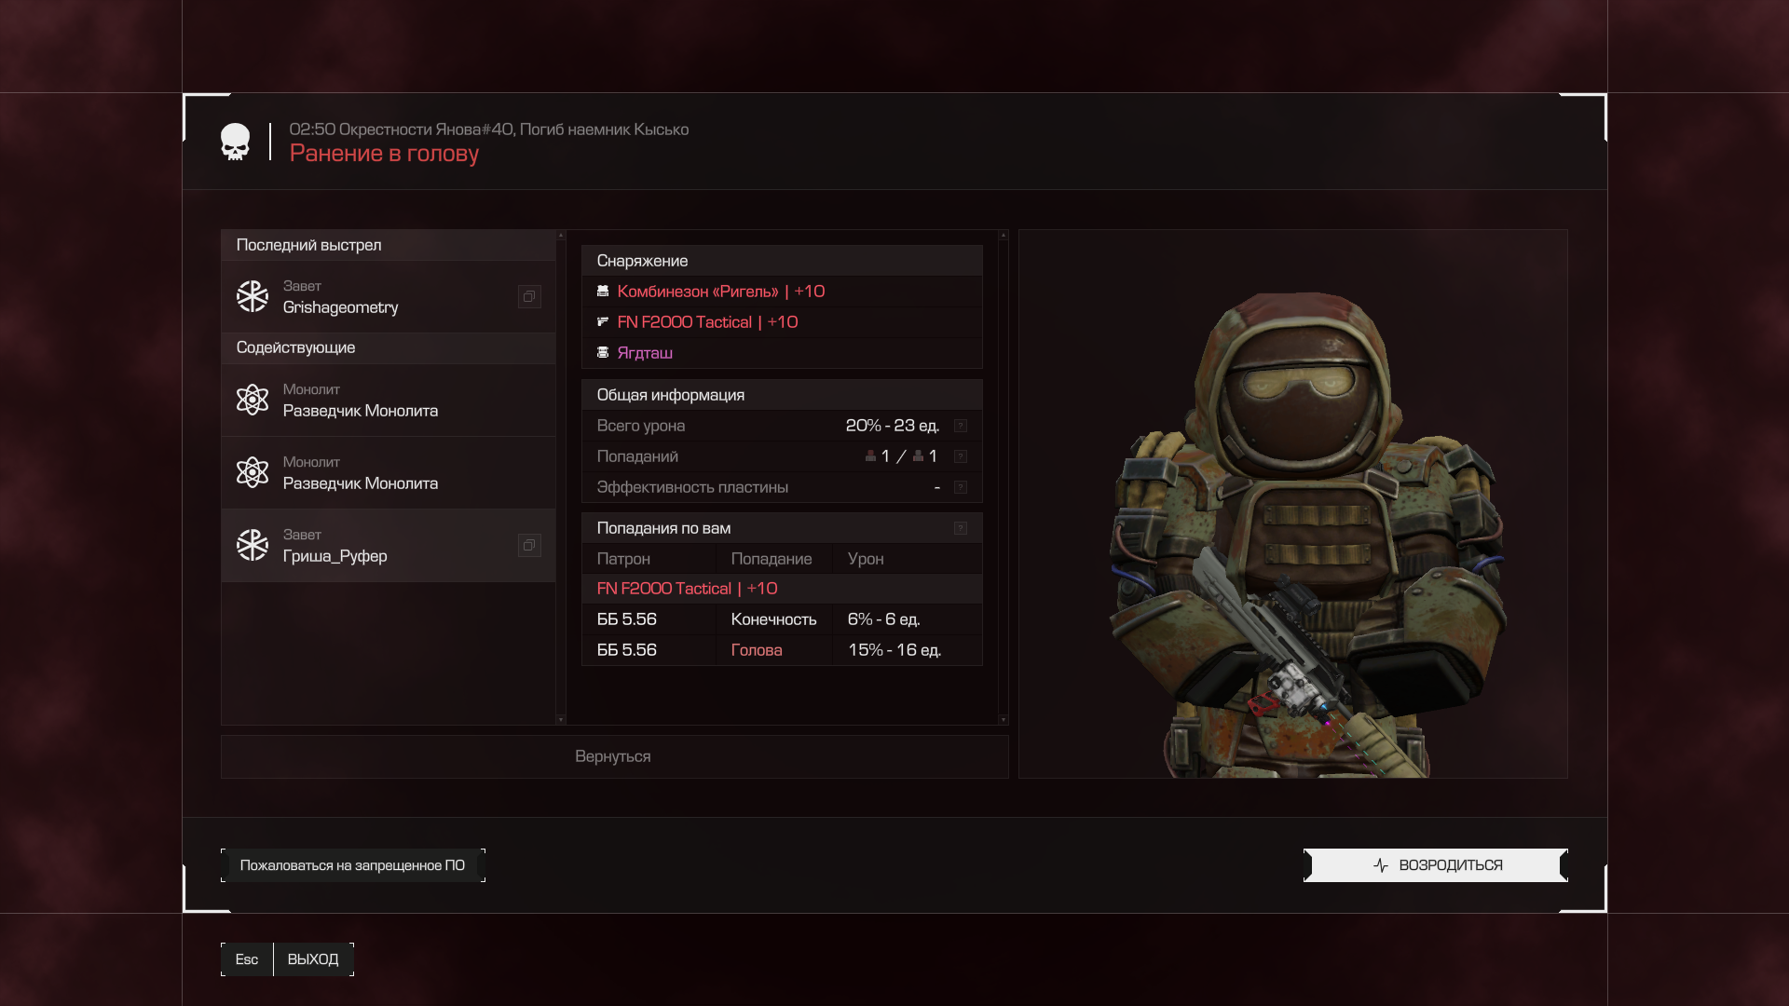Click Общая информация section header

coord(782,395)
